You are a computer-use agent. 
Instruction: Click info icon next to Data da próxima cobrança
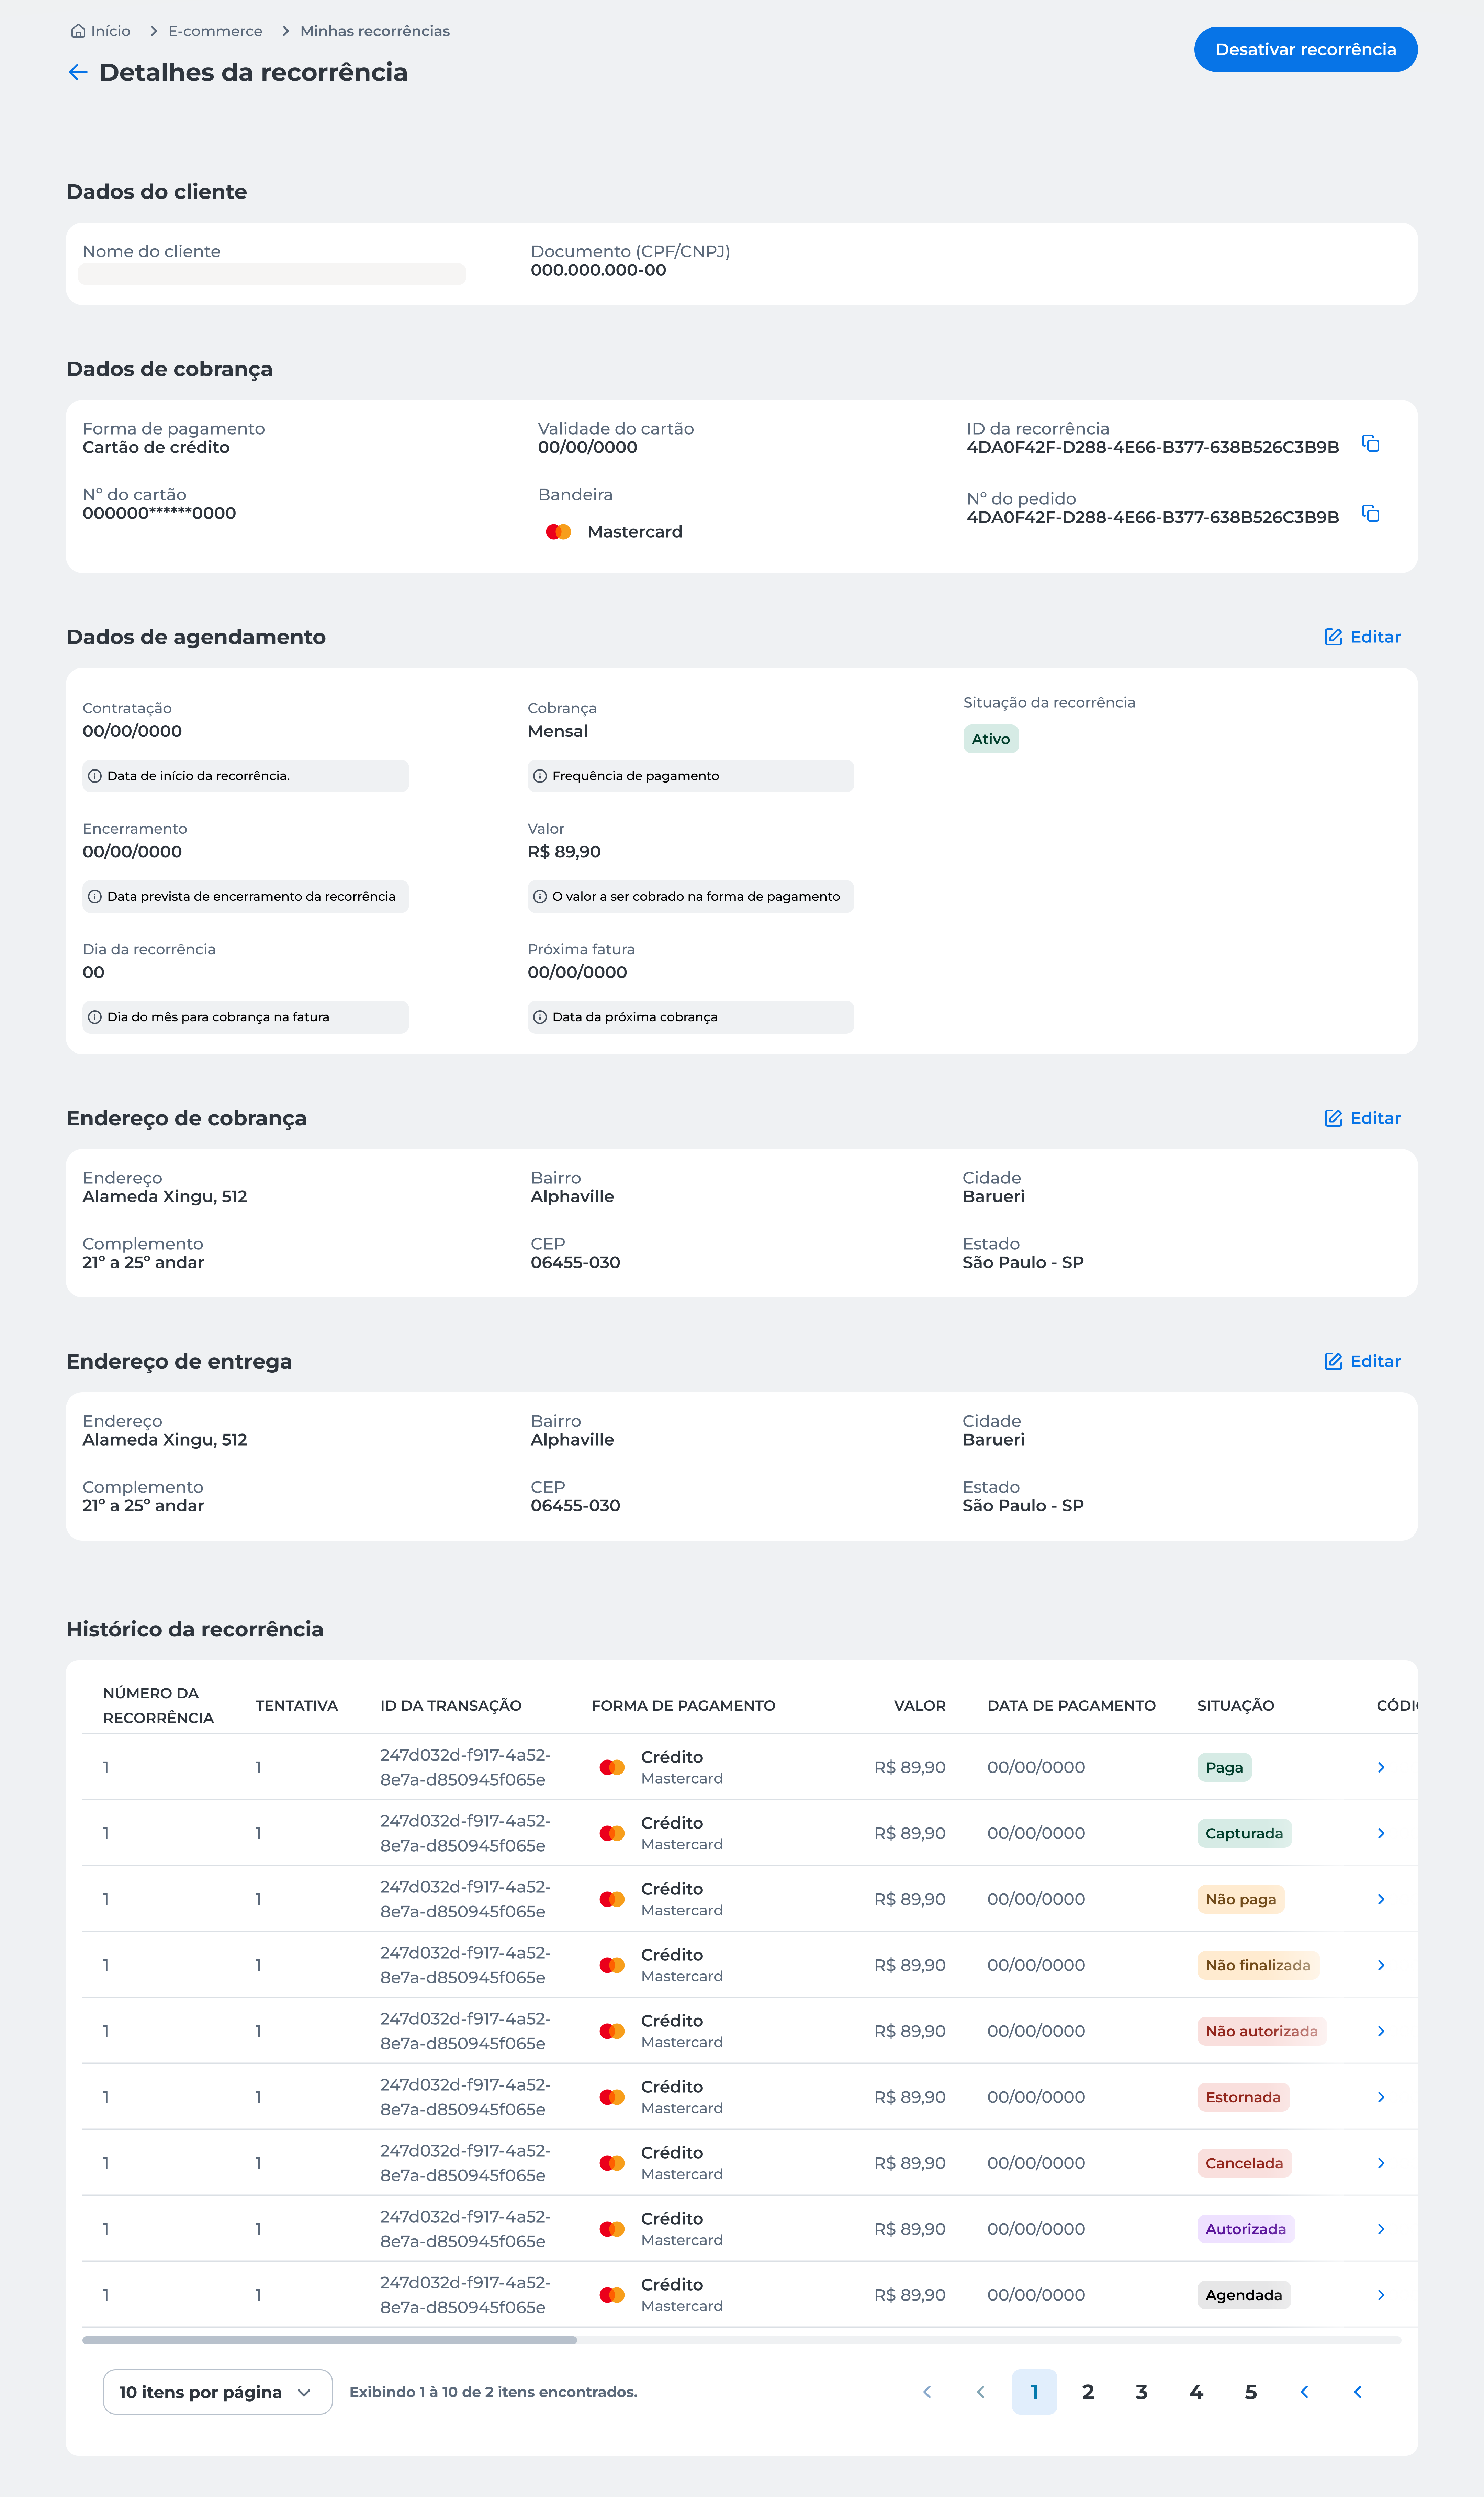click(540, 1017)
